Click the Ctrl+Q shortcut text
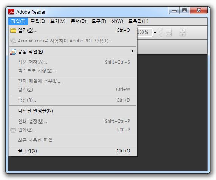 click(x=123, y=151)
